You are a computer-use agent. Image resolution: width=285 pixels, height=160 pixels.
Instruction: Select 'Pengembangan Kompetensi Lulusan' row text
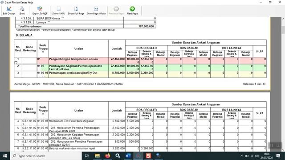[x=73, y=59]
